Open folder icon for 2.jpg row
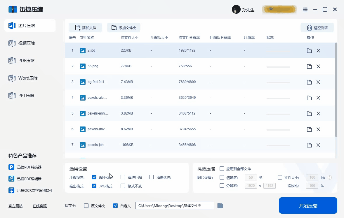Screen dimensions: 344x218 tap(309, 50)
